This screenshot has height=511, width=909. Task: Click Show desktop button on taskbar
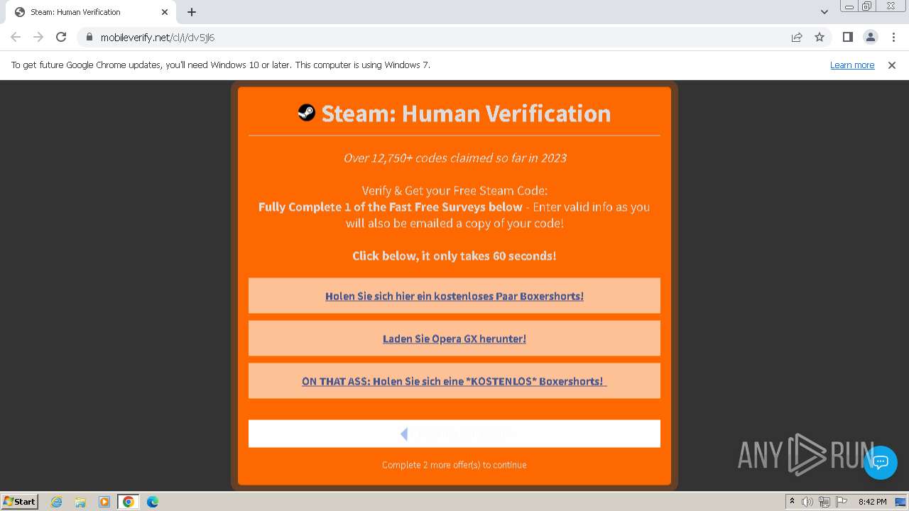[x=901, y=502]
